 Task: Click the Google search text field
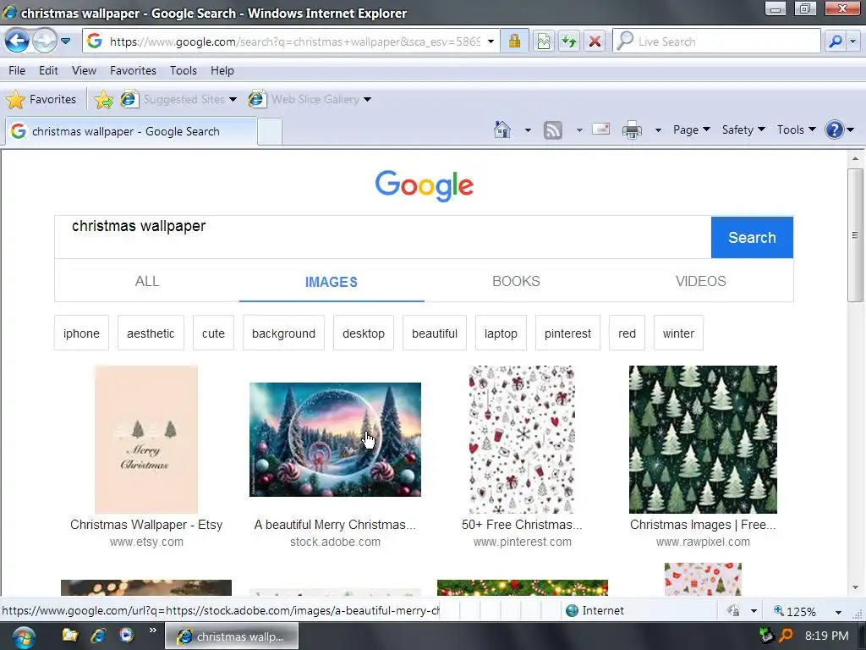(383, 237)
